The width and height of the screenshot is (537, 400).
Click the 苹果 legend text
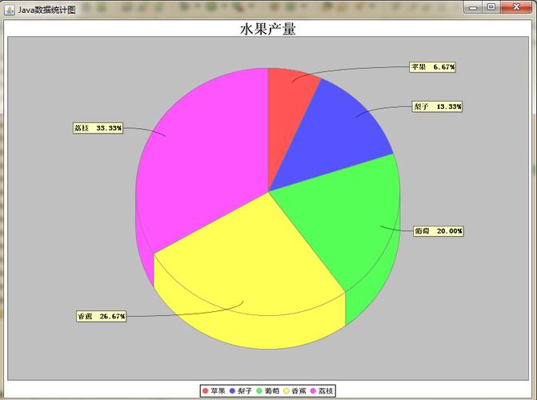point(218,390)
